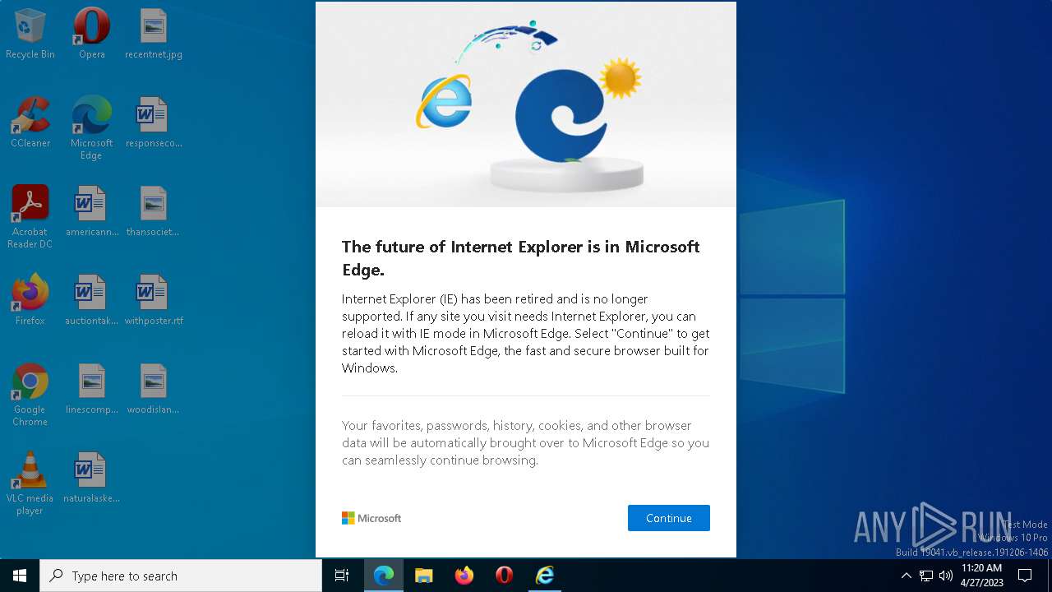Select the responseco... Word document icon

[154, 123]
